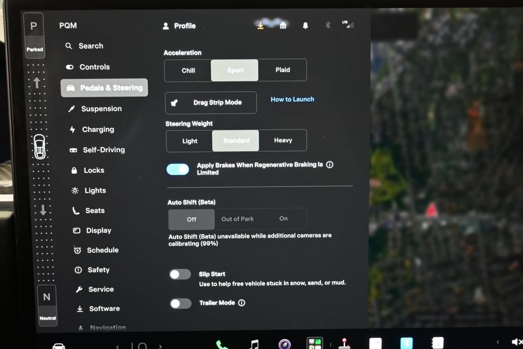Shift to Neutral on gear strip

tap(47, 305)
